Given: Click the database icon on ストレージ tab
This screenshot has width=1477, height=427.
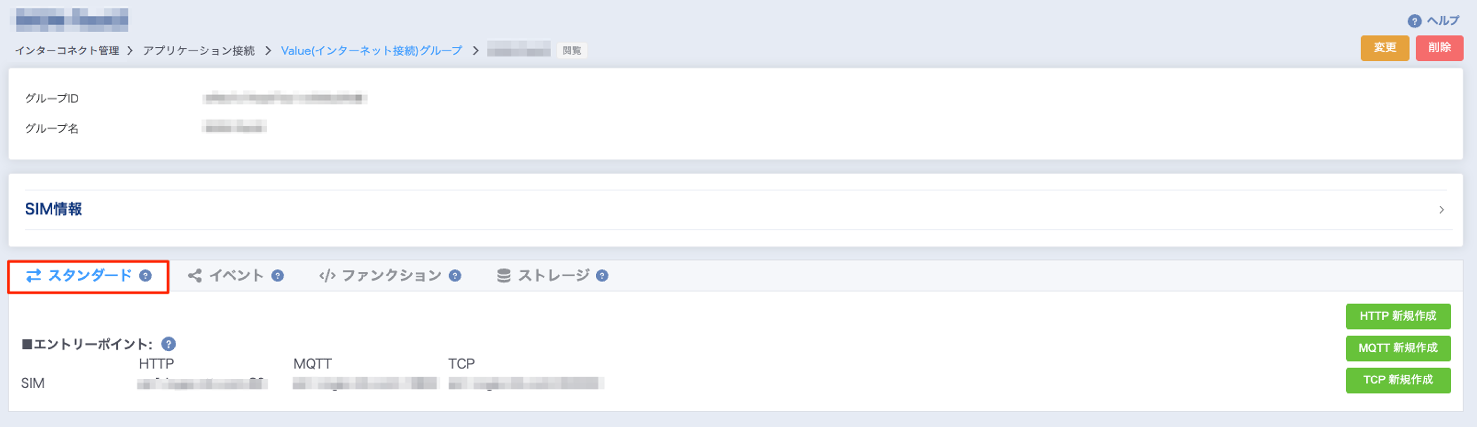Looking at the screenshot, I should click(x=503, y=276).
